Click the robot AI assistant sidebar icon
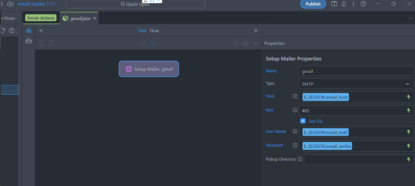This screenshot has width=415, height=186. [x=29, y=41]
